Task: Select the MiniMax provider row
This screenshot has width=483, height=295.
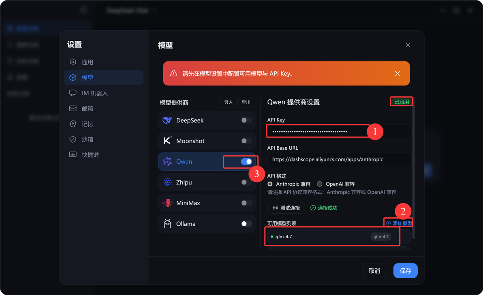Action: click(x=207, y=203)
